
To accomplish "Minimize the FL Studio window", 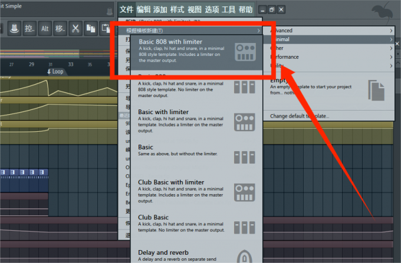I will [x=262, y=9].
